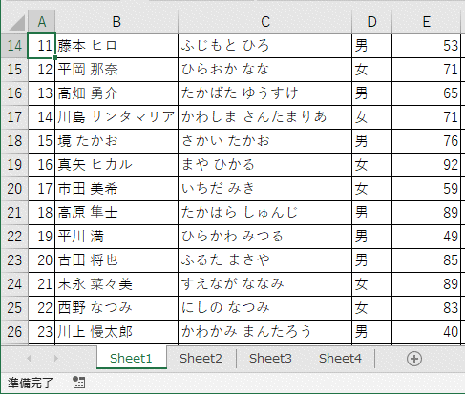
Task: Open the Sheet3 tab
Action: [x=270, y=359]
